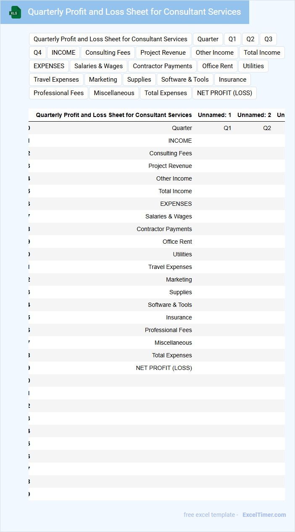
Task: Select the Total Income tag
Action: [x=262, y=53]
